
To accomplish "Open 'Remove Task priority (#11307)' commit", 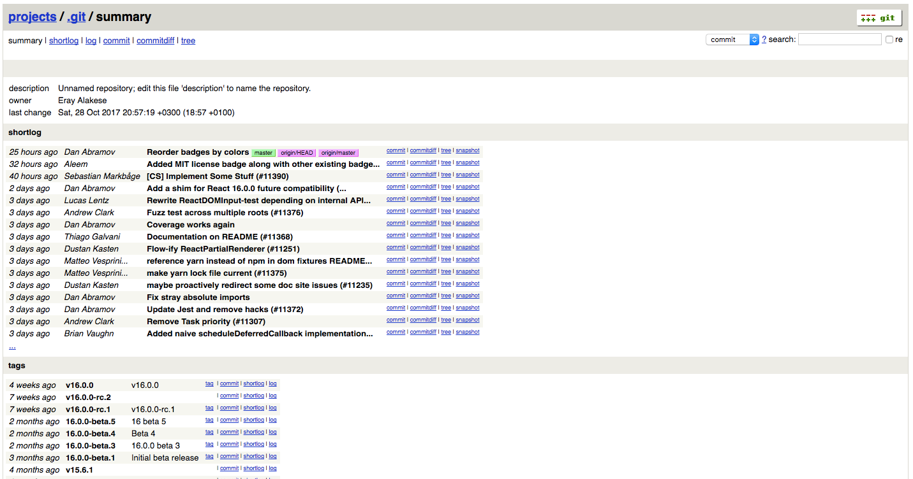I will [206, 322].
